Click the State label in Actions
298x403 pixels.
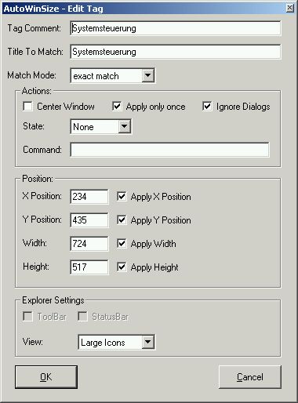pyautogui.click(x=34, y=126)
